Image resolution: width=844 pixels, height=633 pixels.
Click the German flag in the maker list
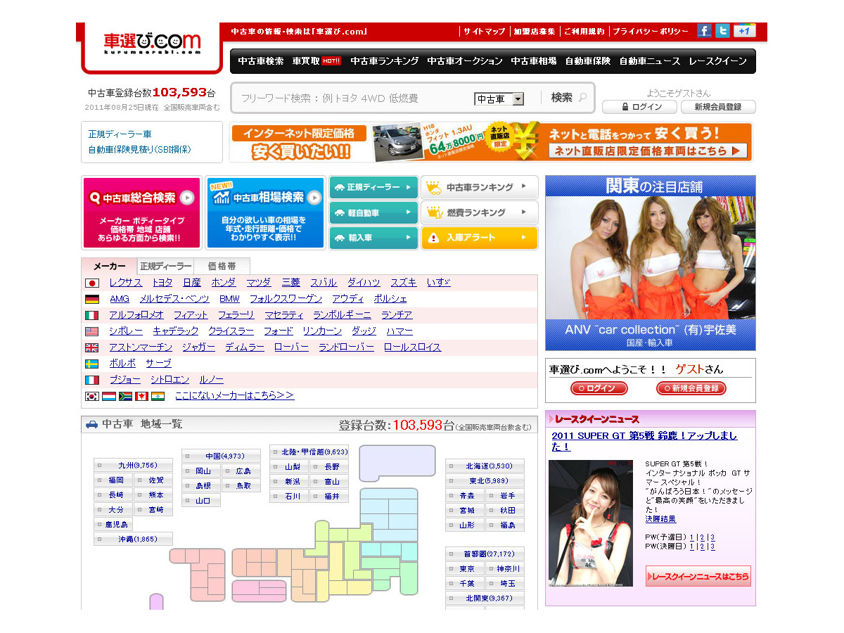coord(92,299)
